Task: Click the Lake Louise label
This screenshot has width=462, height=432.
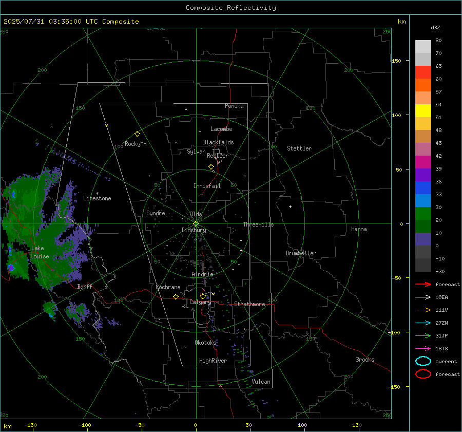Action: 40,252
